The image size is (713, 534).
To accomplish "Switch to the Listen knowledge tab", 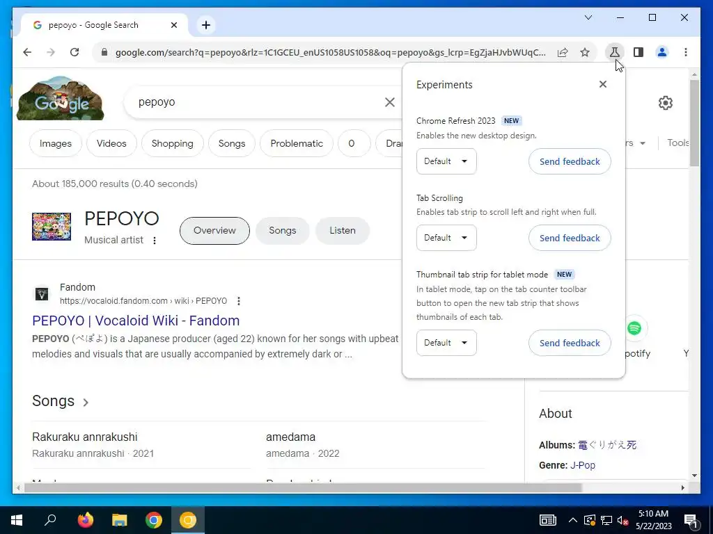I will coord(343,231).
